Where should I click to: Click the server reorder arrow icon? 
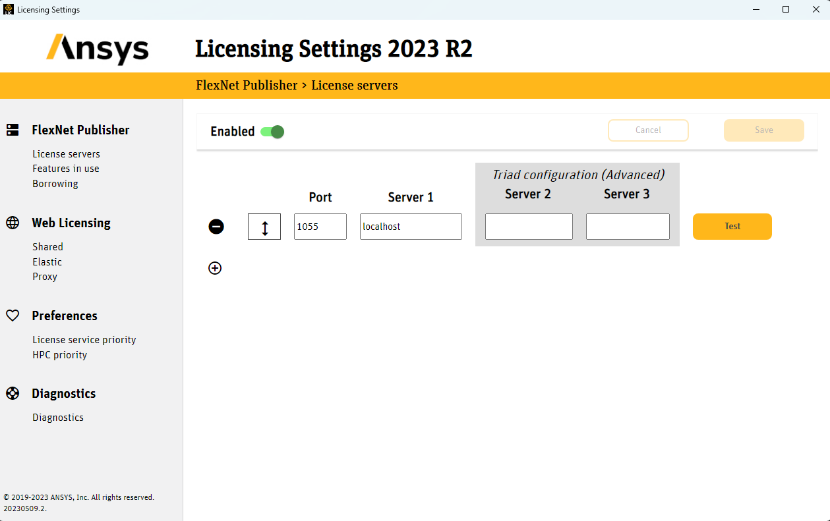(x=264, y=226)
